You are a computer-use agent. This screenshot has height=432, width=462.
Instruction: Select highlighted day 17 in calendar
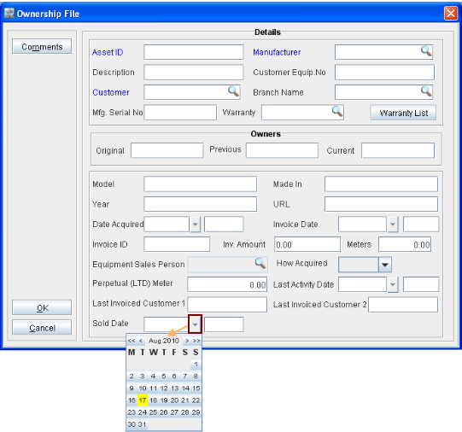tap(143, 400)
